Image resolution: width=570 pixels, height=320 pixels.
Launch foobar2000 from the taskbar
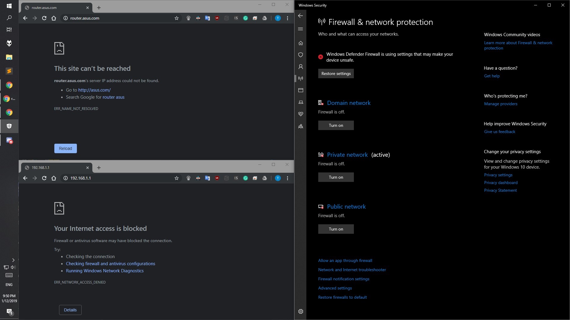coord(9,43)
